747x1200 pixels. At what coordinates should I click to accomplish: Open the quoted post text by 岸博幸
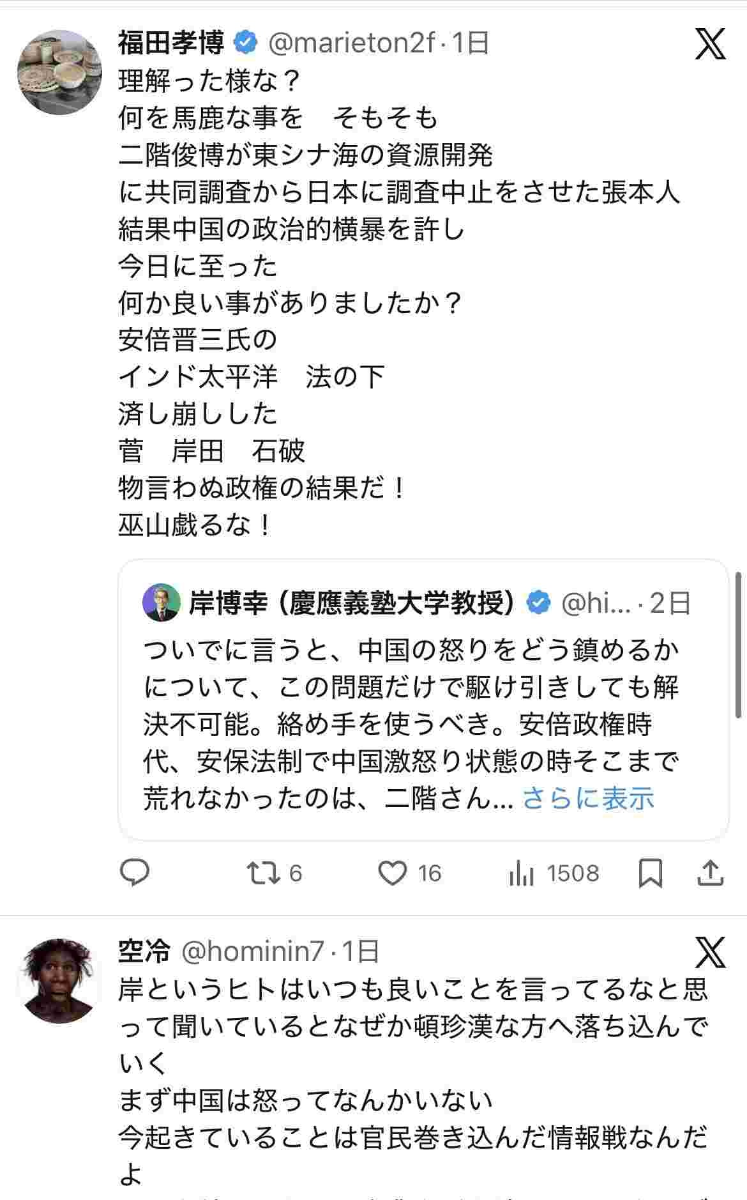409,706
